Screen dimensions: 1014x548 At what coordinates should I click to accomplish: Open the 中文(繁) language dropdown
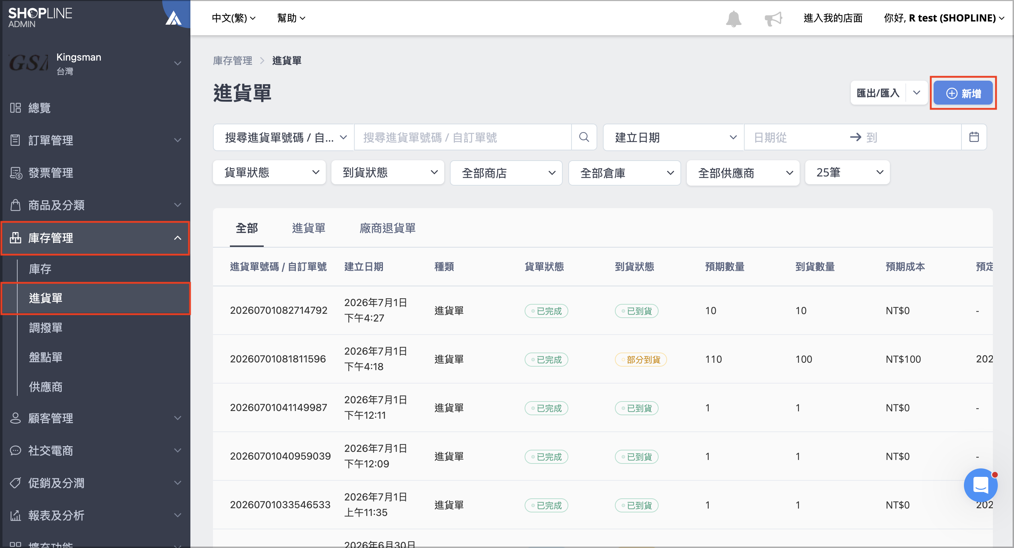point(234,18)
